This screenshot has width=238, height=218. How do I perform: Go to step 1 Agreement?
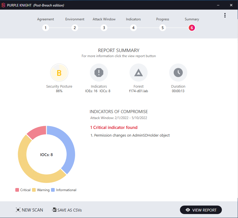46,28
